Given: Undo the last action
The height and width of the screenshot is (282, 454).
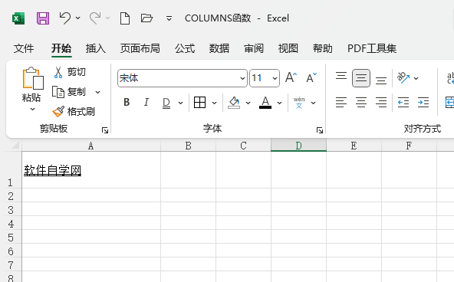Looking at the screenshot, I should pos(64,18).
